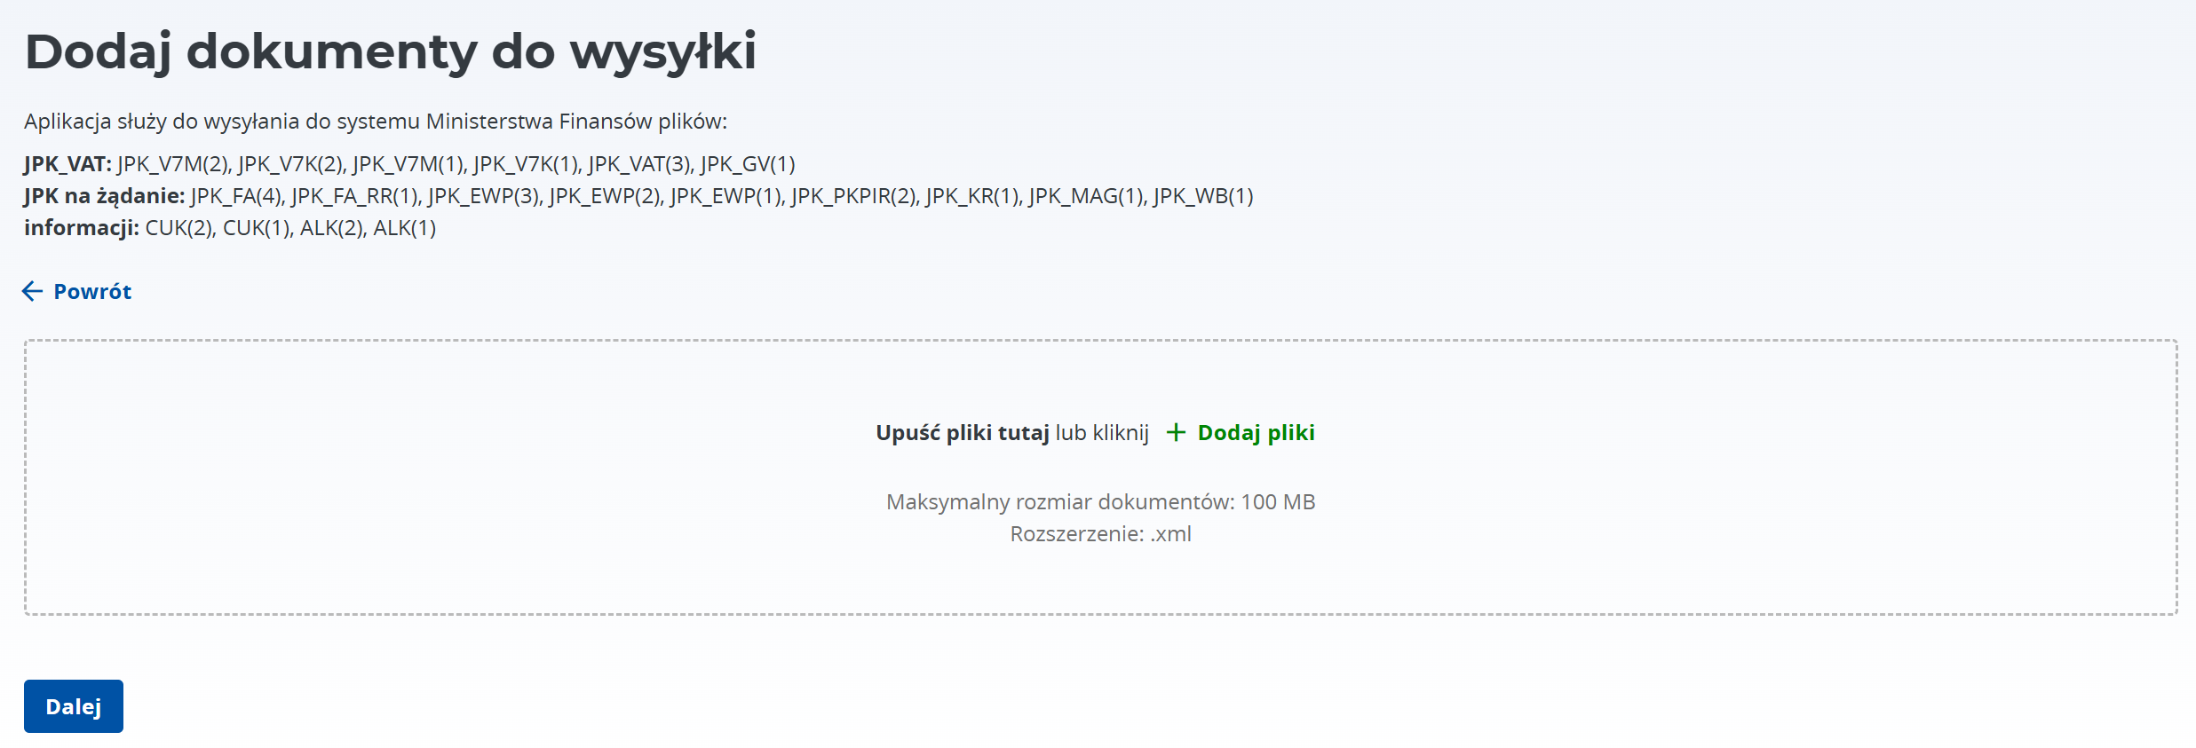Screen dimensions: 2196x748
Task: Click the "Aplikacja służy do wysyłania" description line
Action: [376, 122]
